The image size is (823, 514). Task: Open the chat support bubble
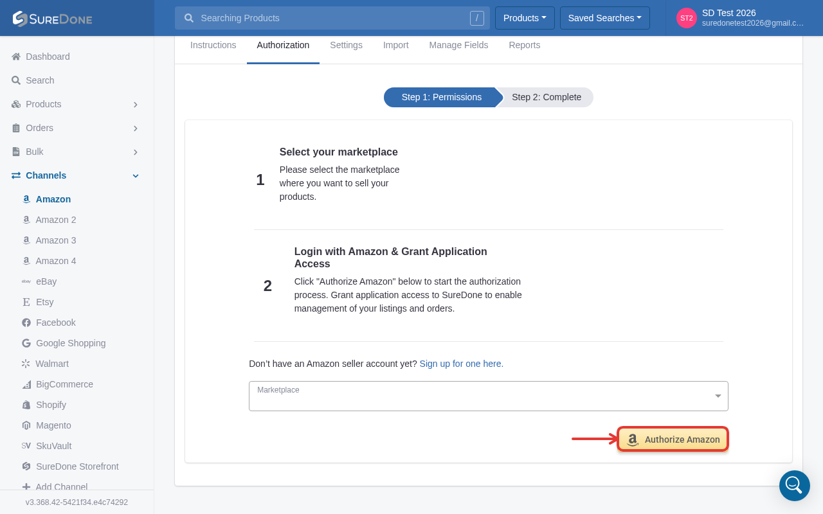coord(795,486)
